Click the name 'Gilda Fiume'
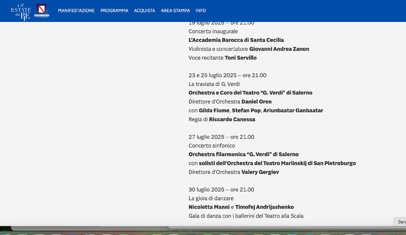The height and width of the screenshot is (235, 406). click(215, 110)
